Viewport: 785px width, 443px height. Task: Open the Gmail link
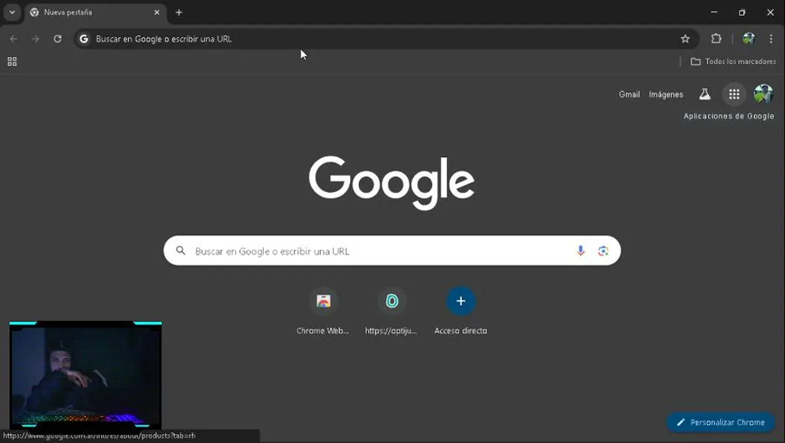tap(629, 94)
